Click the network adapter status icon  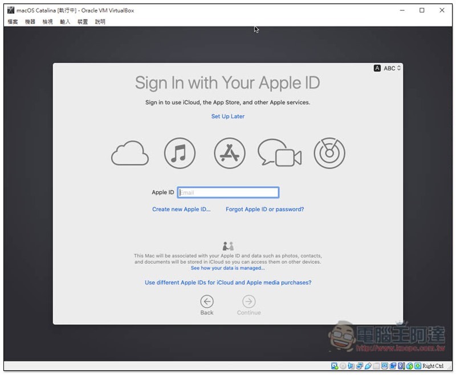[360, 366]
